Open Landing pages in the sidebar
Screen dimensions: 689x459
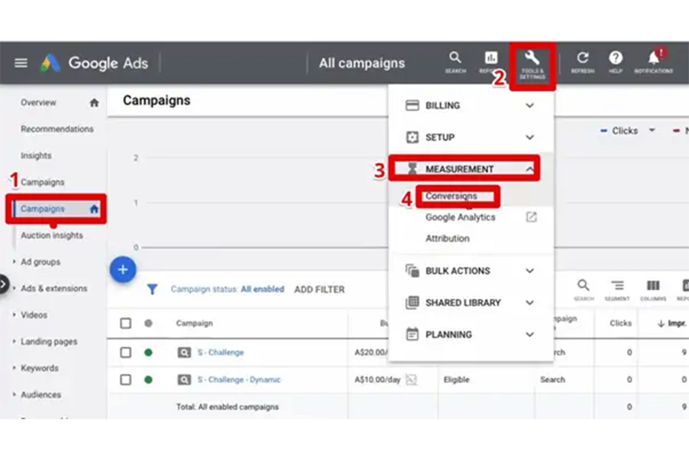coord(49,342)
